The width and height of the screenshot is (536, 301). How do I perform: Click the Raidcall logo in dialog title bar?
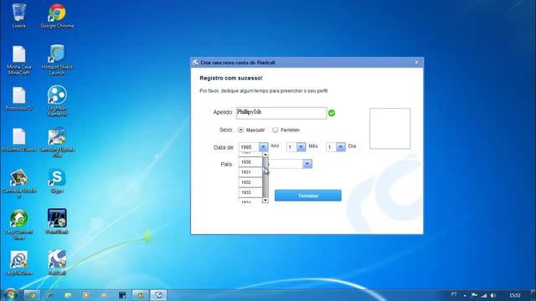point(195,63)
